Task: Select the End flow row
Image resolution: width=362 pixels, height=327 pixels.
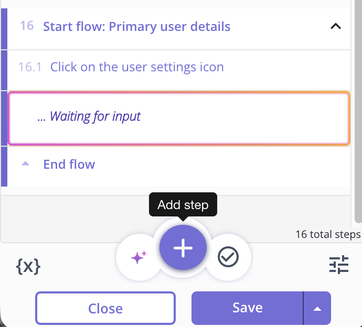Action: [x=69, y=165]
